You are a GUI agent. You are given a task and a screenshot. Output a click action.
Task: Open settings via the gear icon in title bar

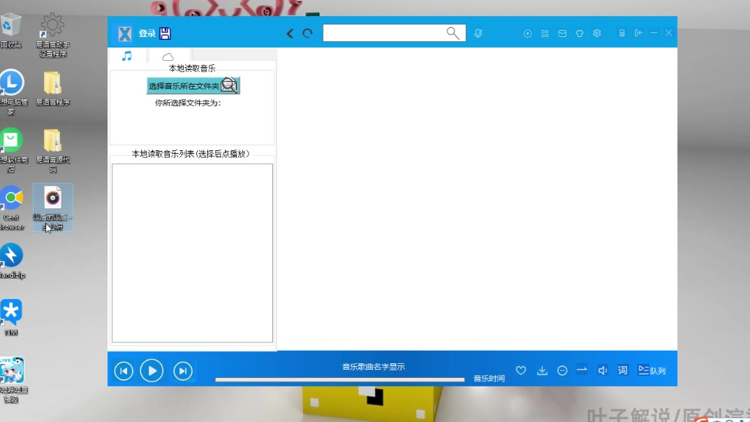597,34
